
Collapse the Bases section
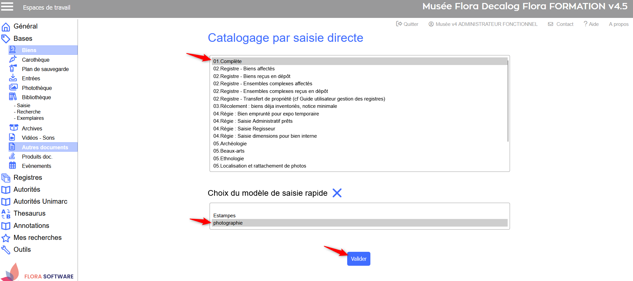(23, 38)
